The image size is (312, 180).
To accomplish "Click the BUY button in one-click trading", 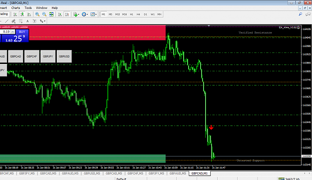I will (22, 31).
